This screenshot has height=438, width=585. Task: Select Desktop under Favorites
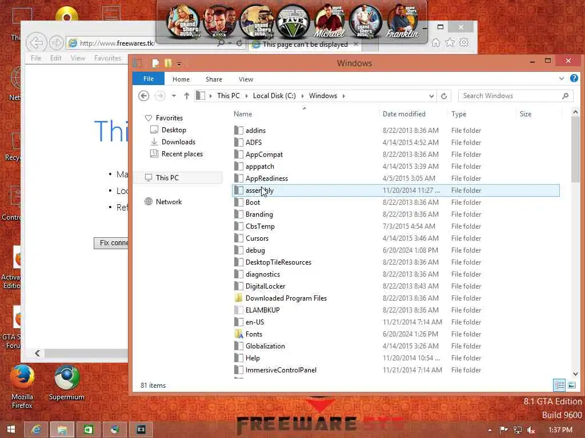pos(174,129)
